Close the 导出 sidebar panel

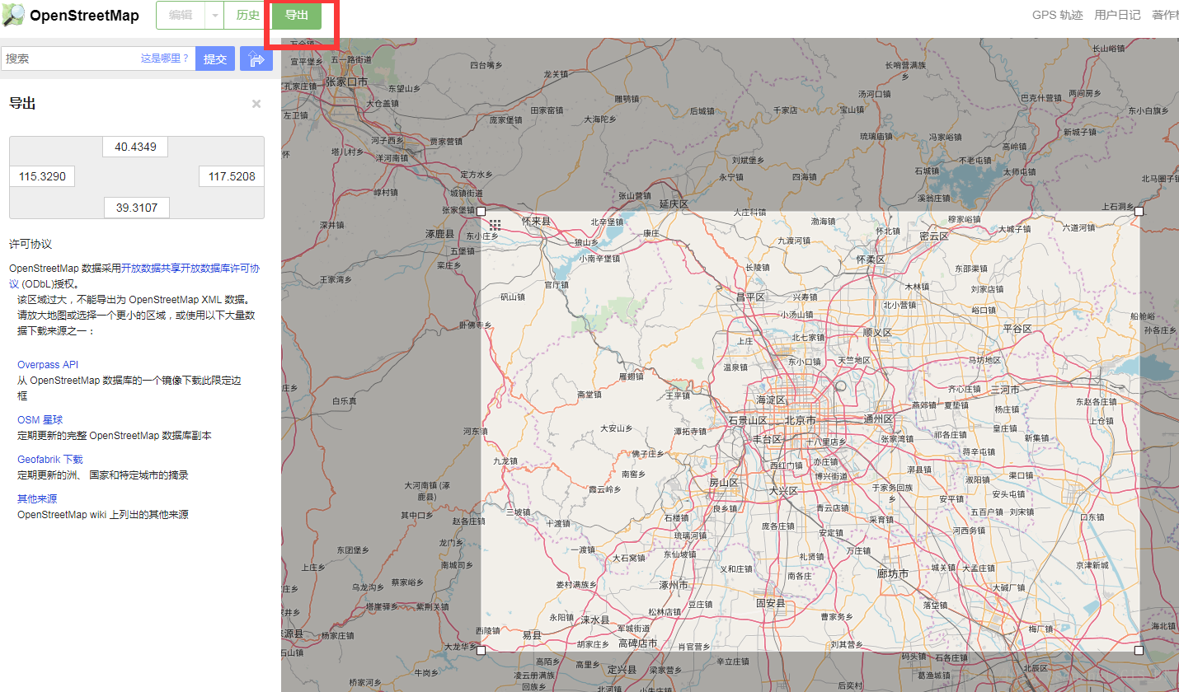tap(256, 104)
